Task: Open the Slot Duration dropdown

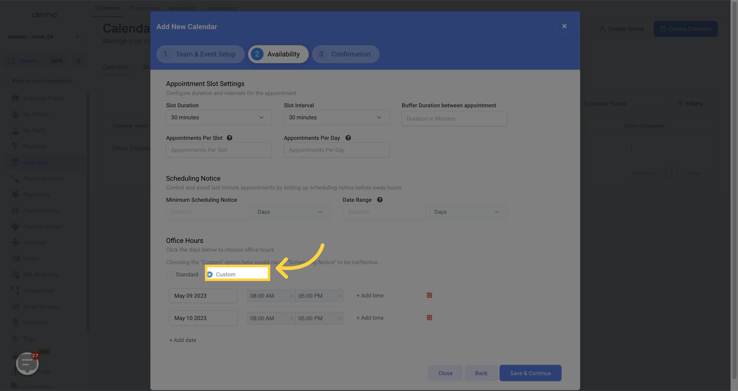Action: [x=219, y=117]
